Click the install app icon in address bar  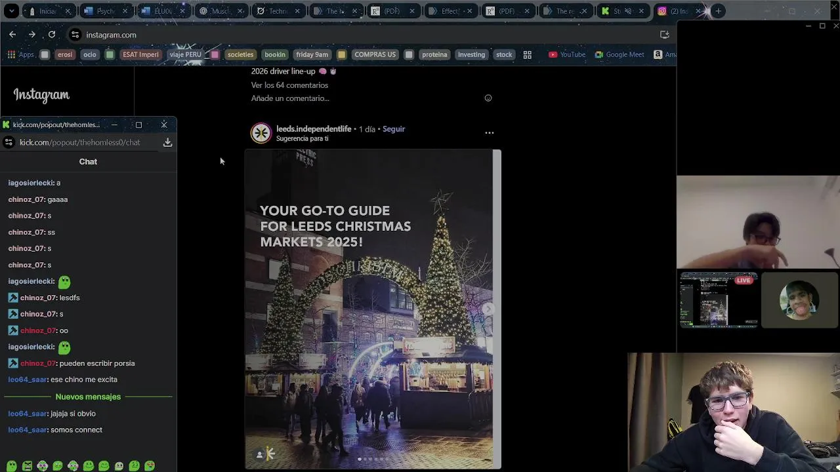[x=664, y=35]
